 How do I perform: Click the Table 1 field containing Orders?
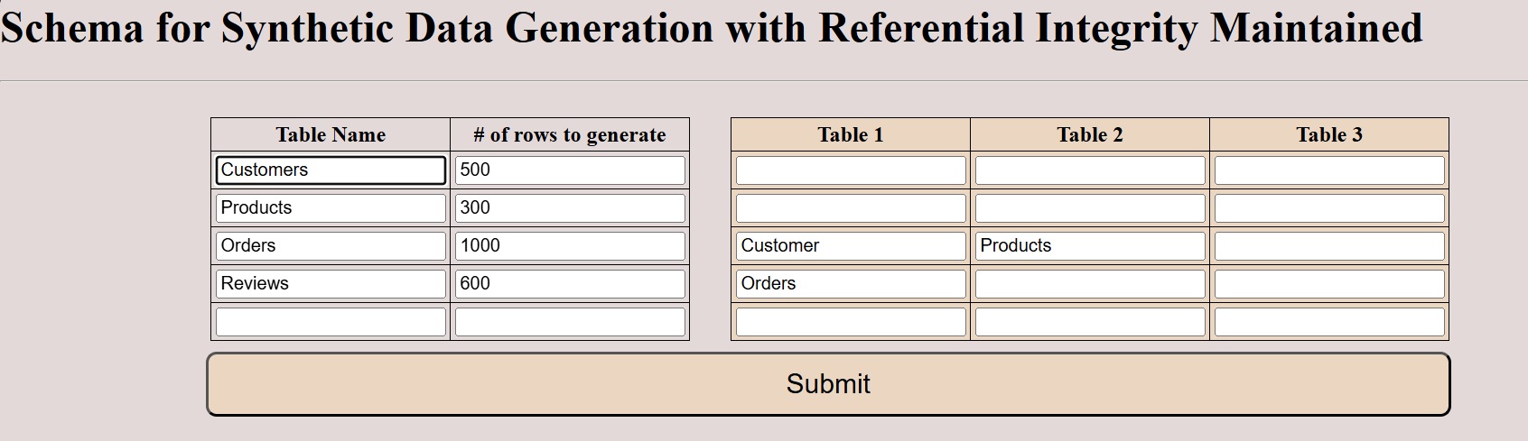click(x=851, y=284)
